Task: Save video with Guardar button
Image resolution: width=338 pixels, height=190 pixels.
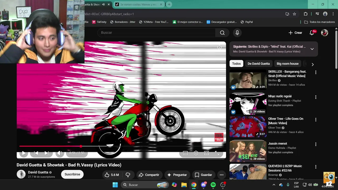Action: point(203,175)
